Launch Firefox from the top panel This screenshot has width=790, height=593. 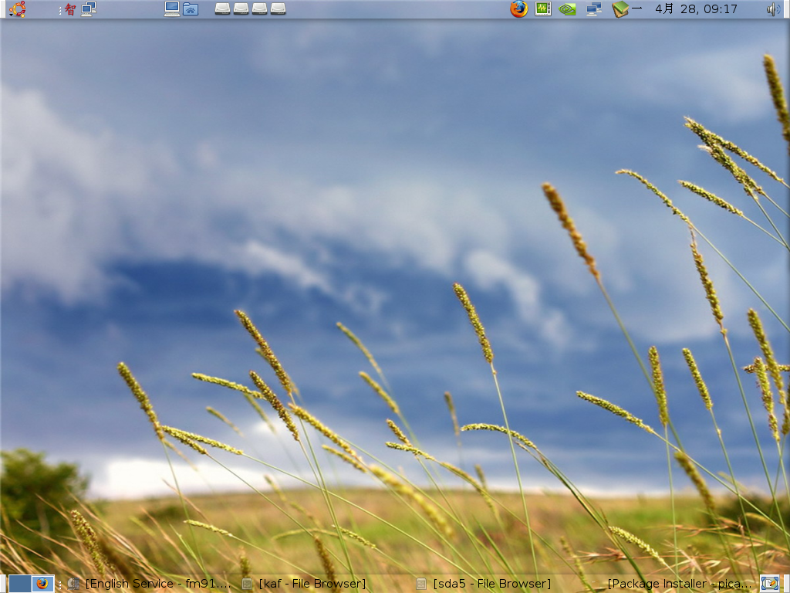(x=519, y=9)
